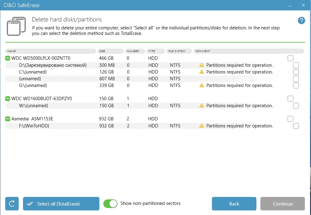
Task: Click the Show non-partitioned sectors label
Action: (x=151, y=203)
